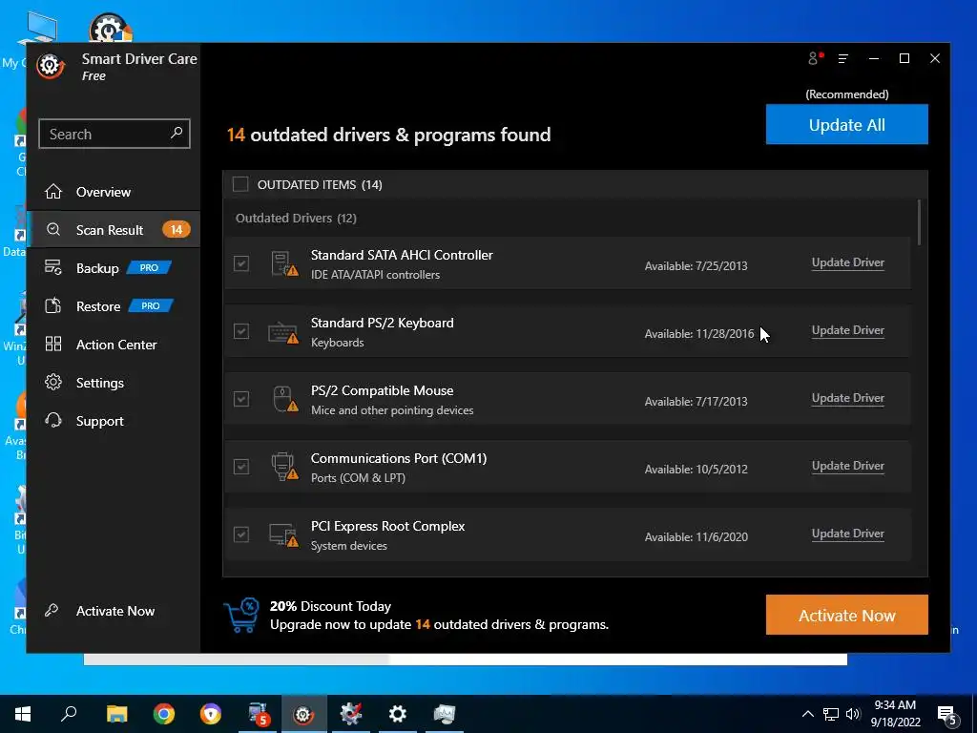Click Windows search icon in taskbar
Image resolution: width=977 pixels, height=733 pixels.
point(69,713)
